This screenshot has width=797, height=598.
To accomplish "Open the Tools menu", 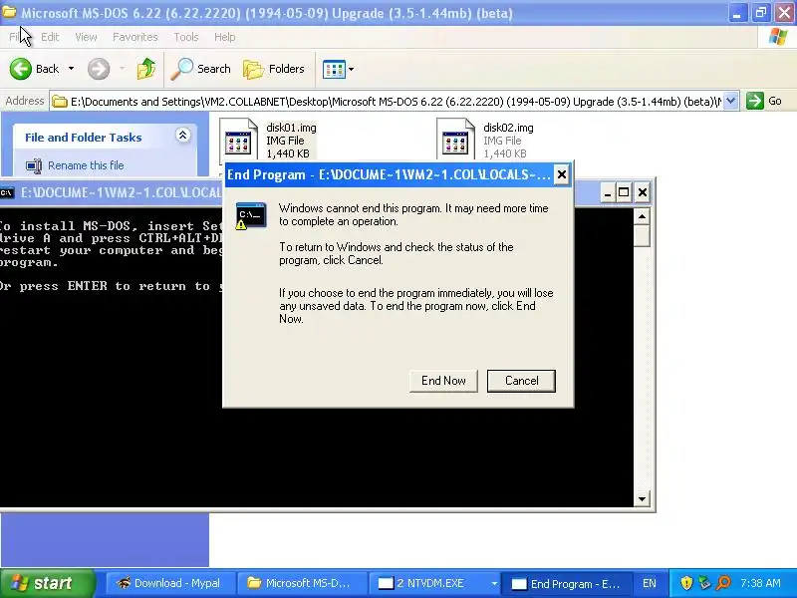I will click(x=186, y=37).
